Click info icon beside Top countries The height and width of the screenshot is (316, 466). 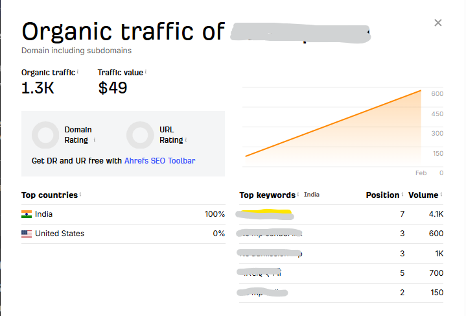tap(80, 195)
